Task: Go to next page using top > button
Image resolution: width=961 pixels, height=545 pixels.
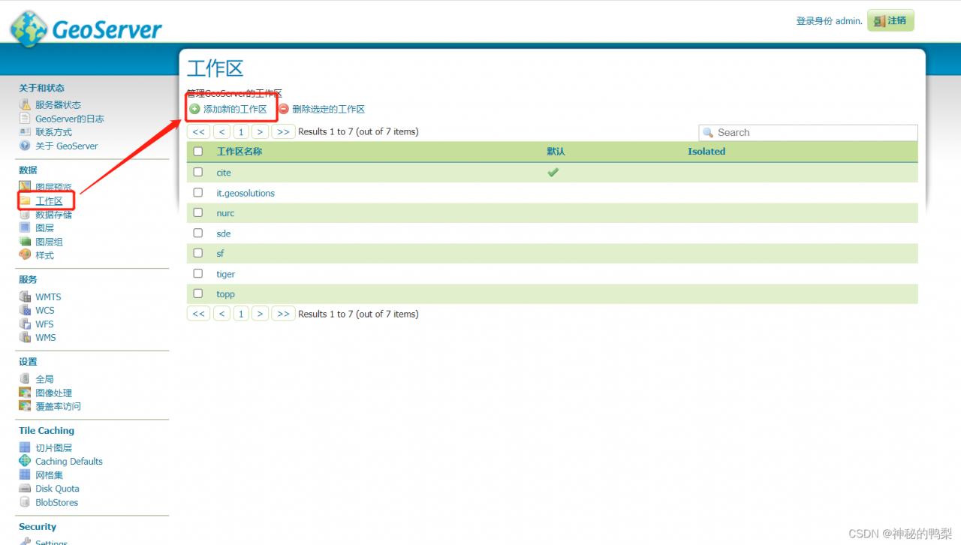Action: pos(260,131)
